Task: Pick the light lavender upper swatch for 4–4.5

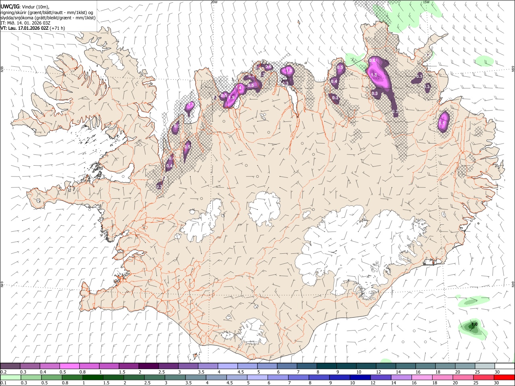Action: 227,366
